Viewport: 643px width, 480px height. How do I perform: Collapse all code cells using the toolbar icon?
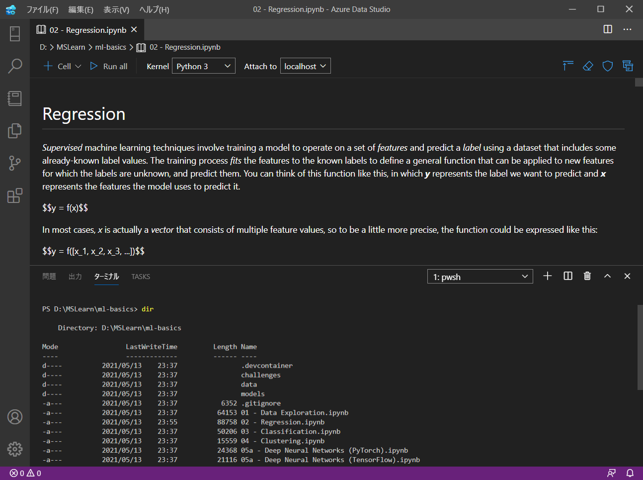[567, 65]
